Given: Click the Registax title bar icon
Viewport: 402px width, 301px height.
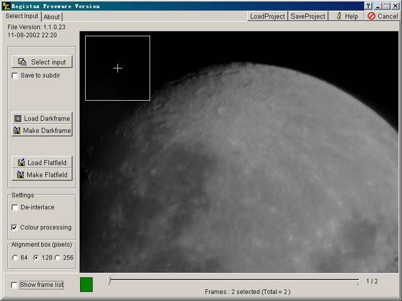Looking at the screenshot, I should click(7, 6).
